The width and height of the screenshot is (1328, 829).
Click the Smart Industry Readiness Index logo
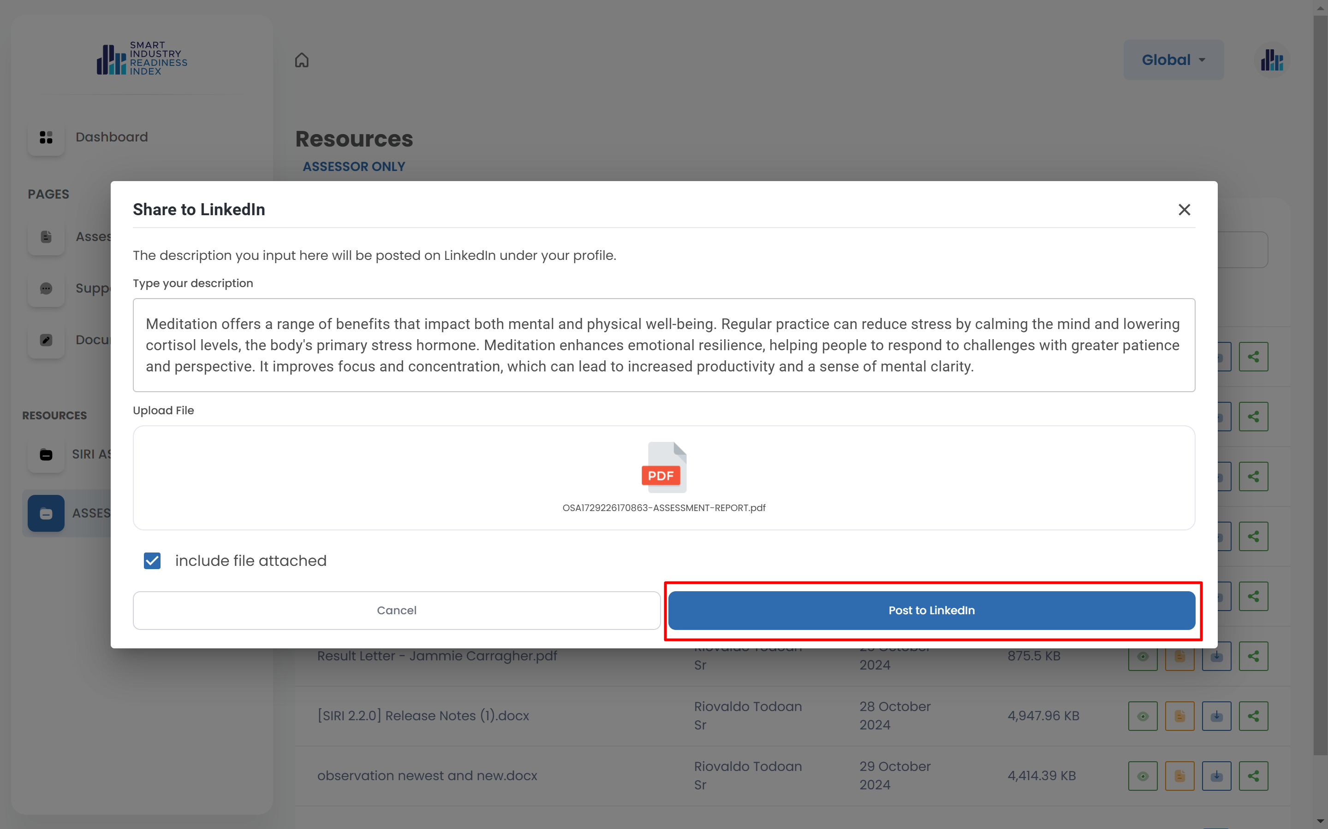pos(142,58)
